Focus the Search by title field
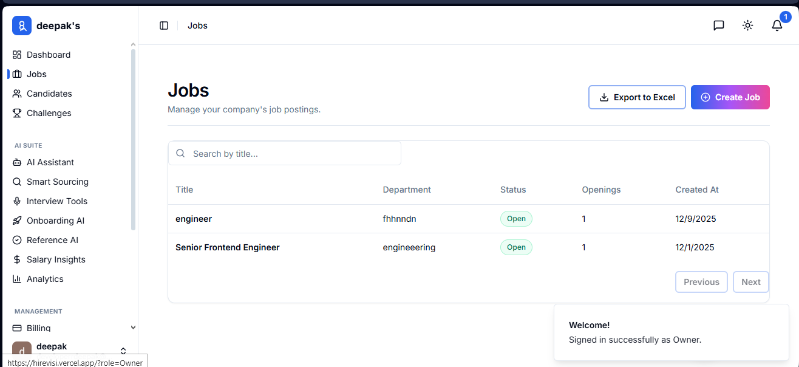Screen dimensions: 799x367 (291, 154)
